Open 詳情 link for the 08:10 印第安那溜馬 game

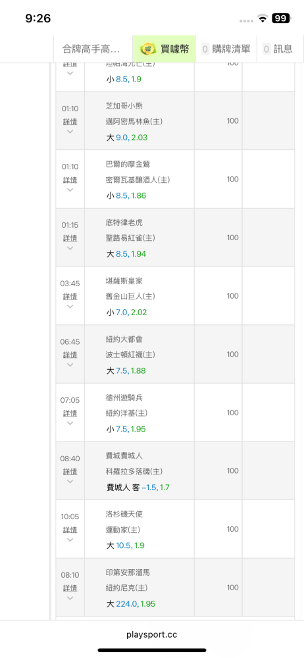pyautogui.click(x=70, y=588)
